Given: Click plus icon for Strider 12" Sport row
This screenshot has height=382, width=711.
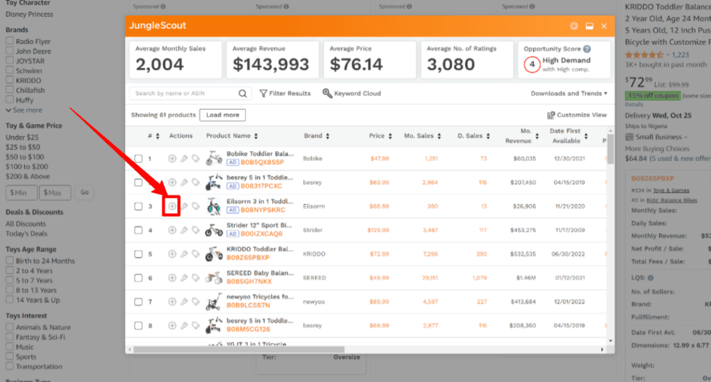Looking at the screenshot, I should (x=172, y=230).
